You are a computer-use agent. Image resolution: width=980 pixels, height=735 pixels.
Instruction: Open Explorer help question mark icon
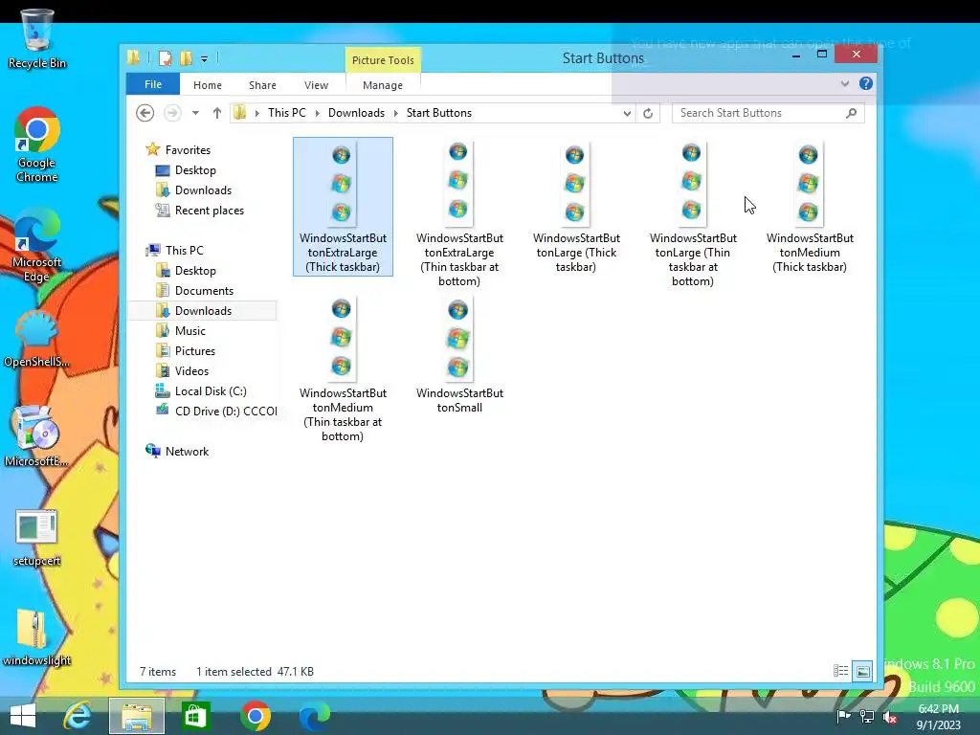tap(865, 84)
